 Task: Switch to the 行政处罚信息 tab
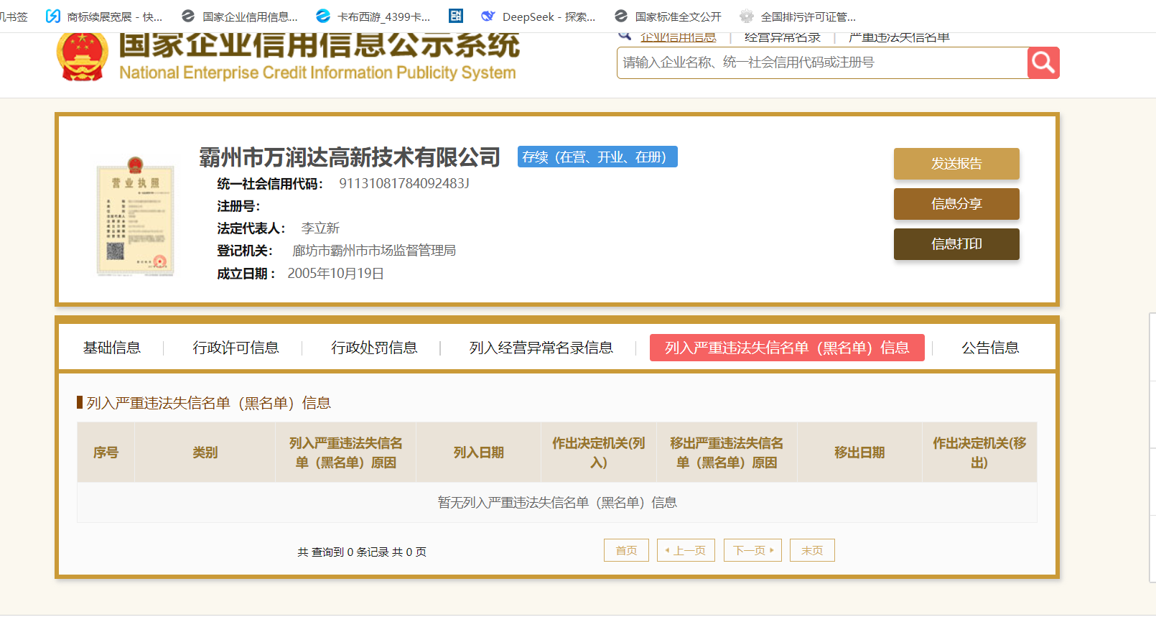(x=374, y=348)
